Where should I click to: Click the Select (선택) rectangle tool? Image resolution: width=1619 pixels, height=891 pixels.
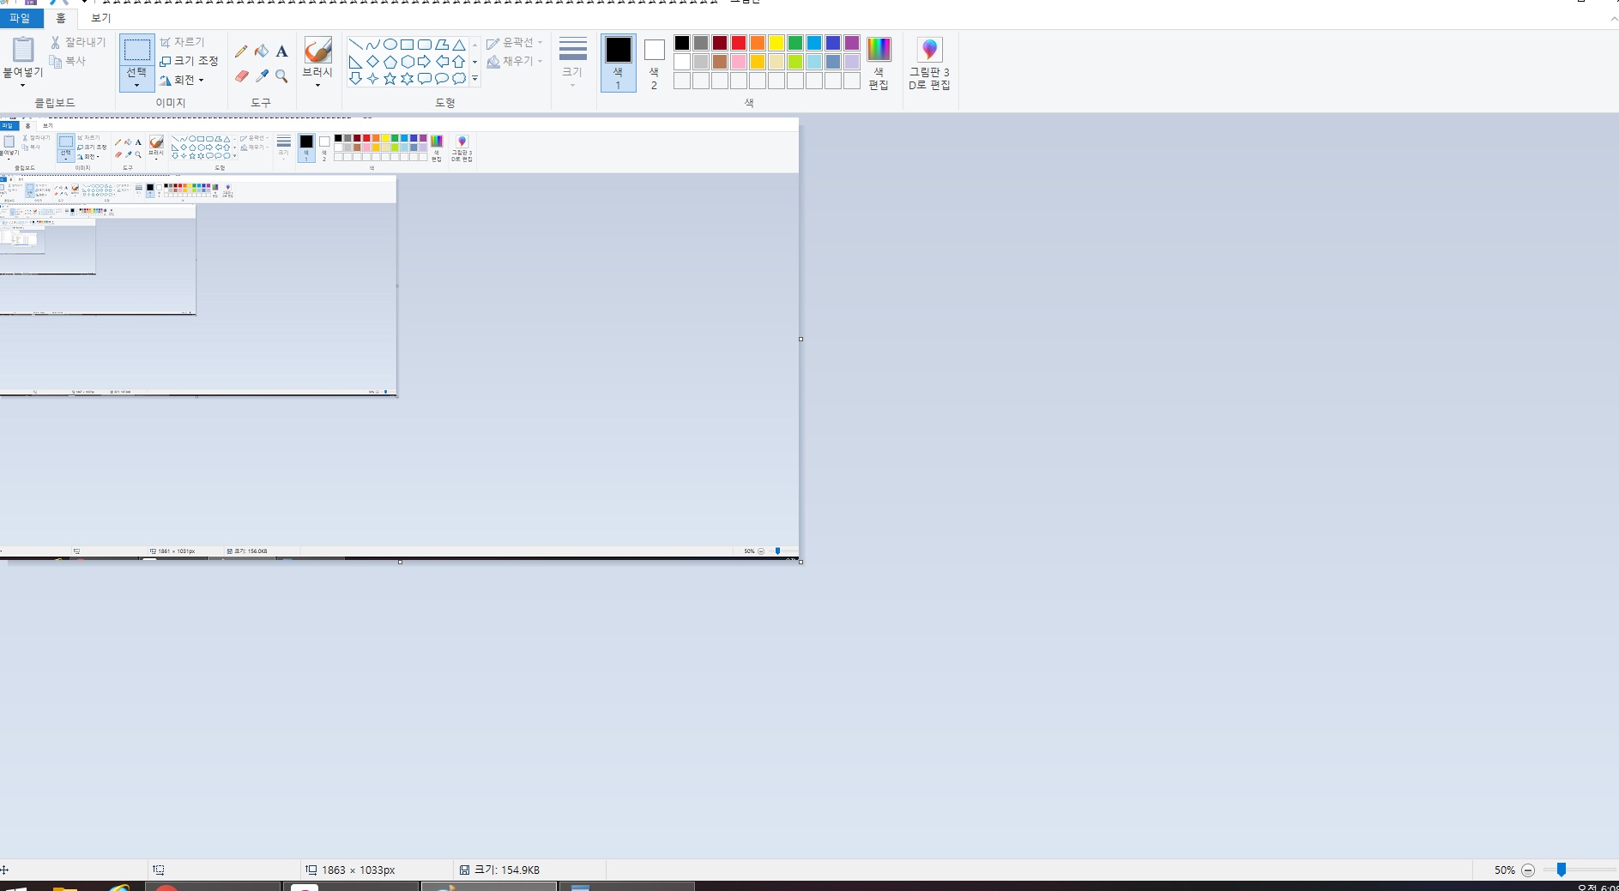click(137, 50)
